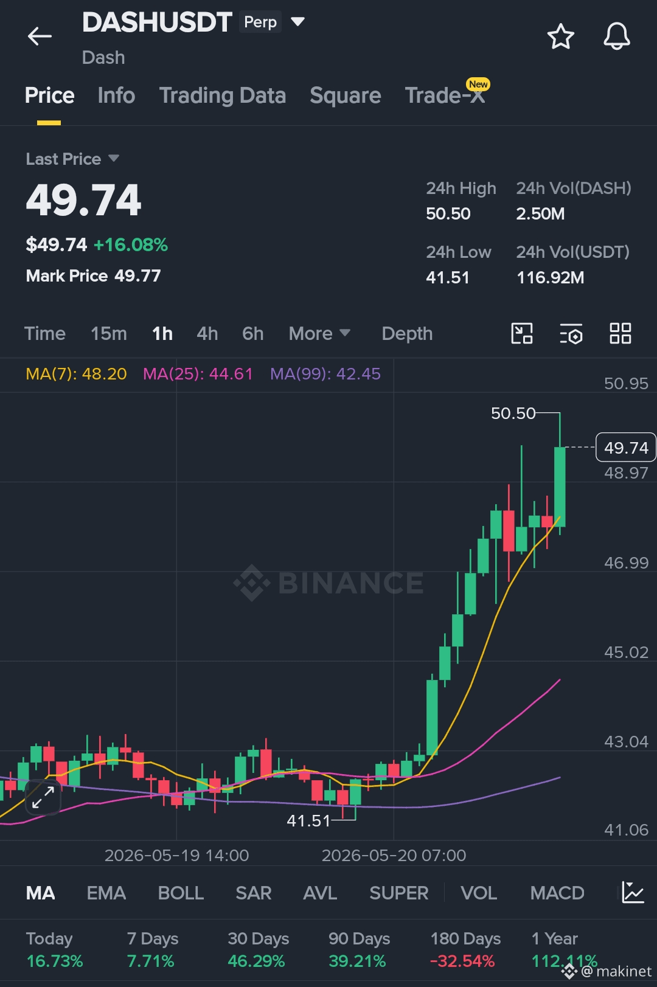
Task: Open the indicator chart settings icon beside MACD
Action: tap(633, 892)
